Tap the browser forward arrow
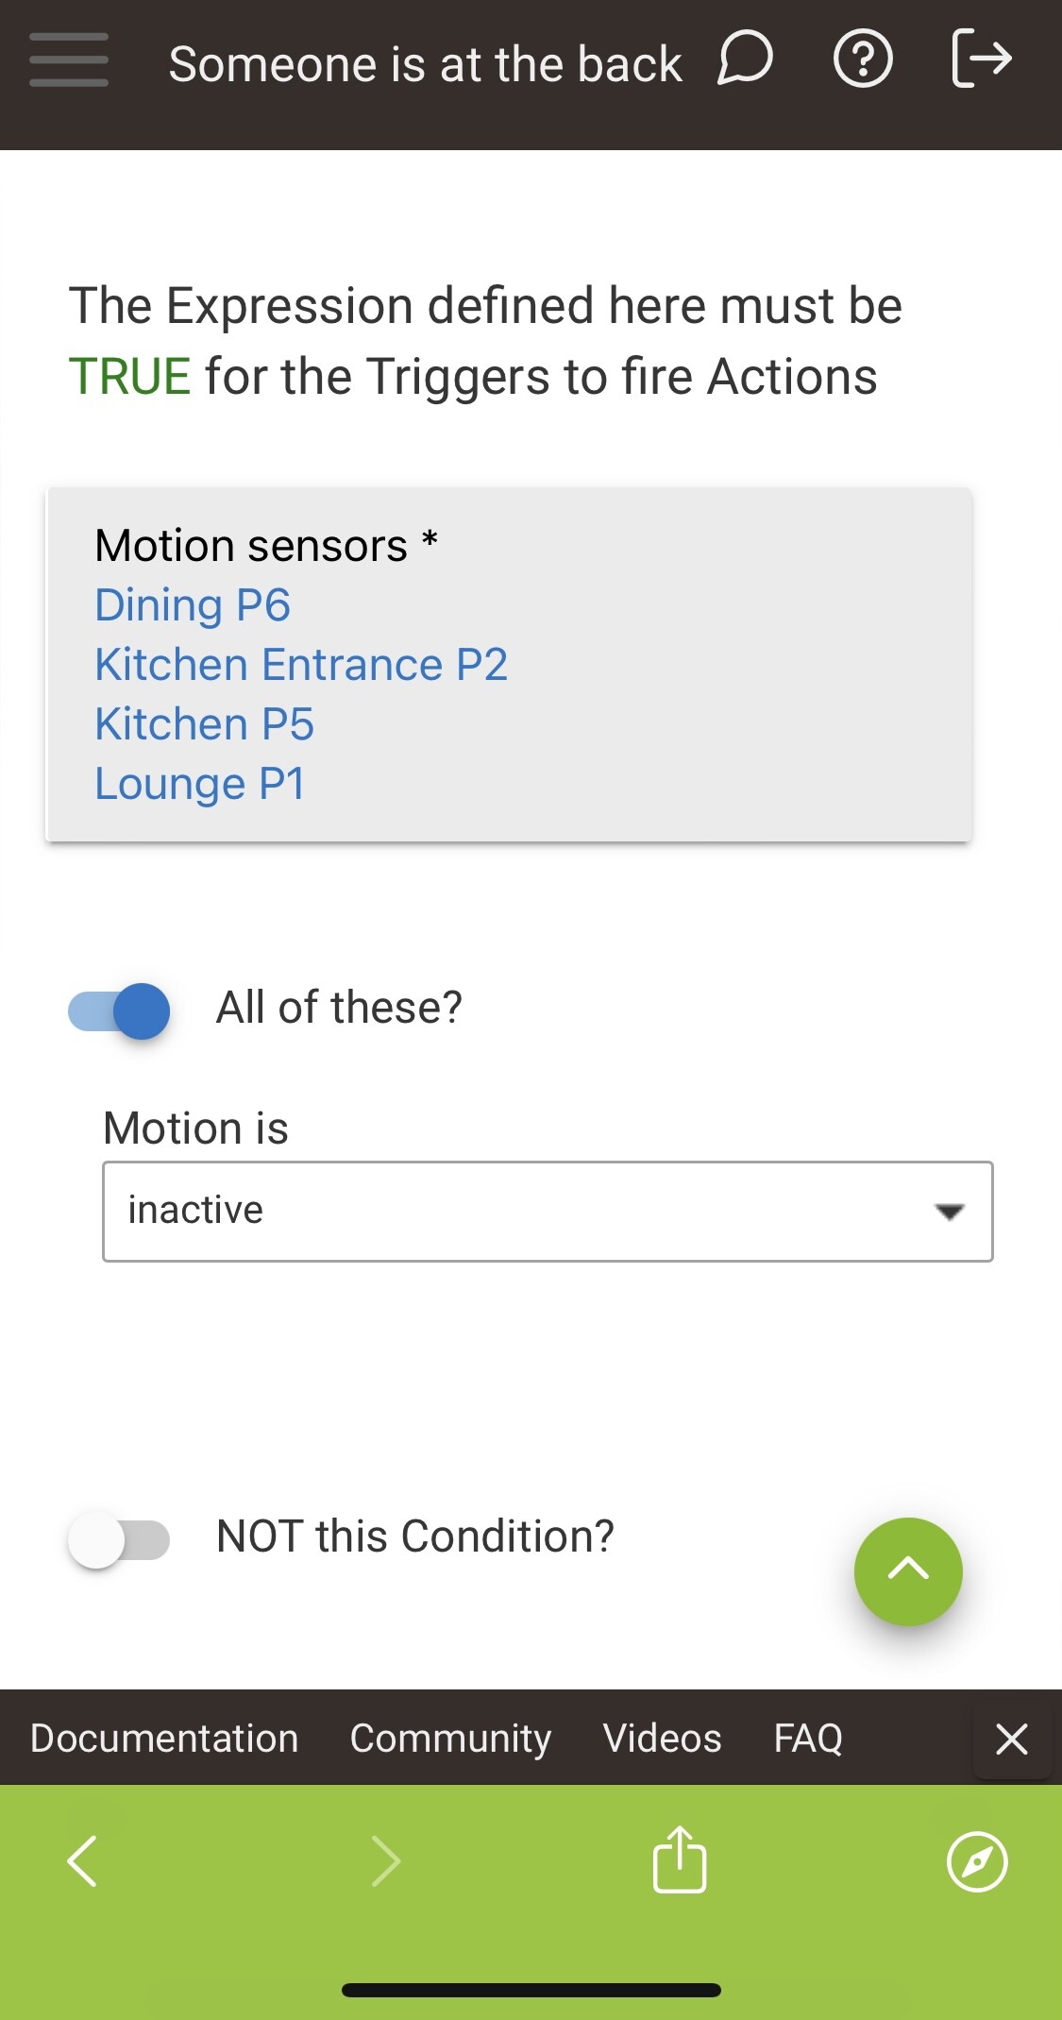Screen dimensions: 1062x2020 (x=386, y=1861)
